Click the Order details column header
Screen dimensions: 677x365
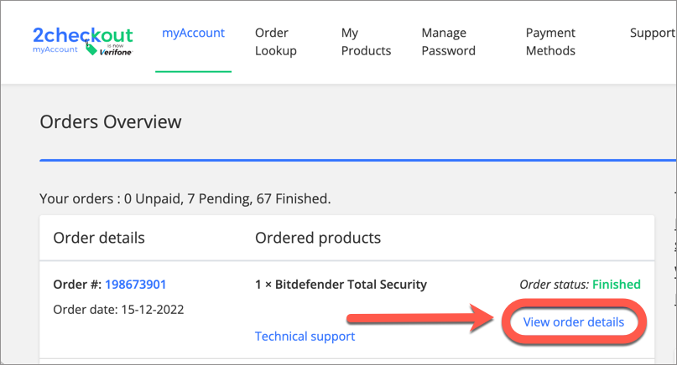click(99, 238)
